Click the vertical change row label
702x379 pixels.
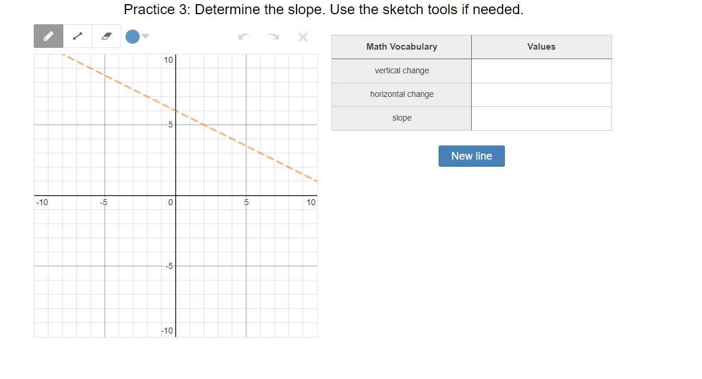click(401, 71)
